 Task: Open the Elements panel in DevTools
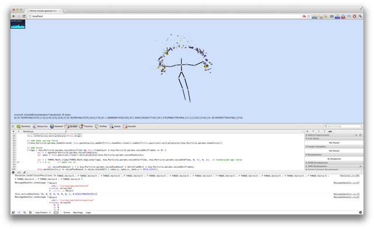[23, 126]
